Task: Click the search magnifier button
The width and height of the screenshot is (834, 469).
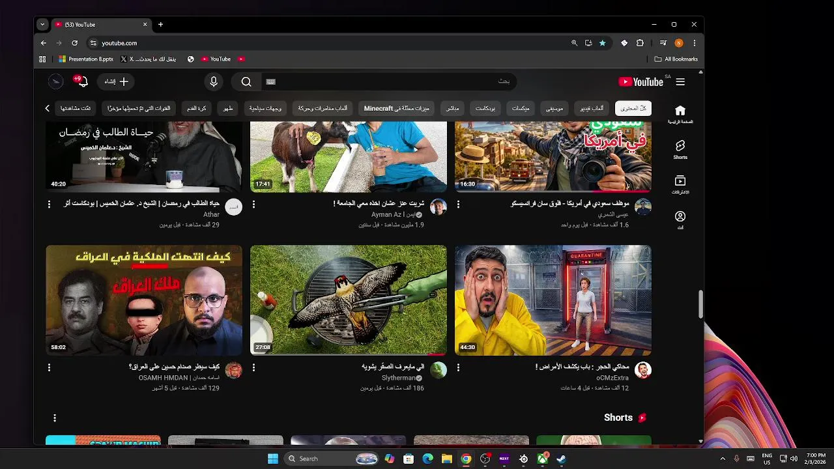Action: pos(246,81)
